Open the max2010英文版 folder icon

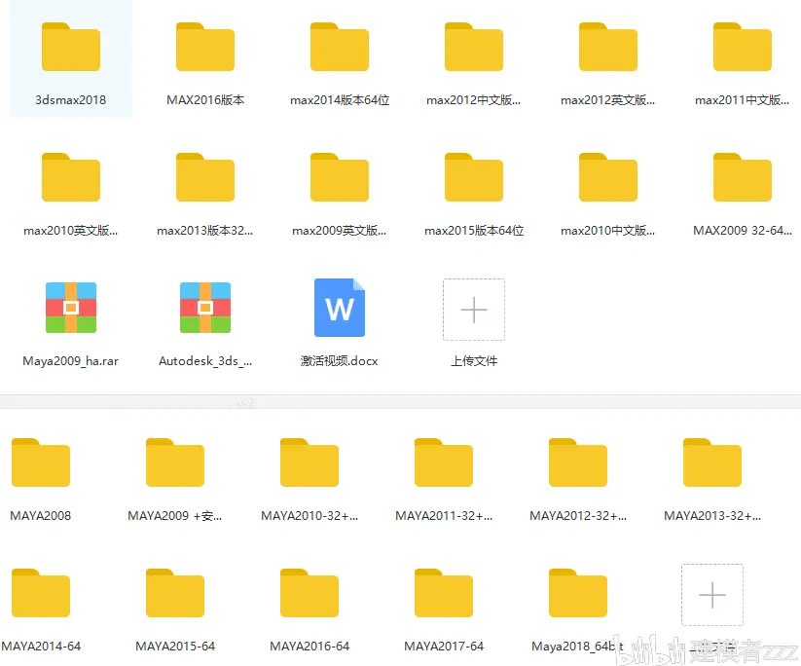(71, 177)
